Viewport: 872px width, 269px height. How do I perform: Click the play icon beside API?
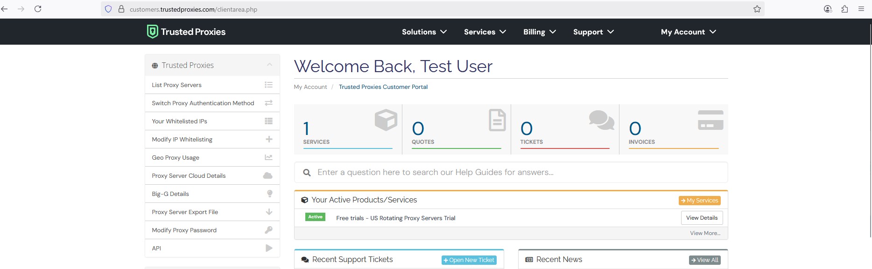point(269,248)
